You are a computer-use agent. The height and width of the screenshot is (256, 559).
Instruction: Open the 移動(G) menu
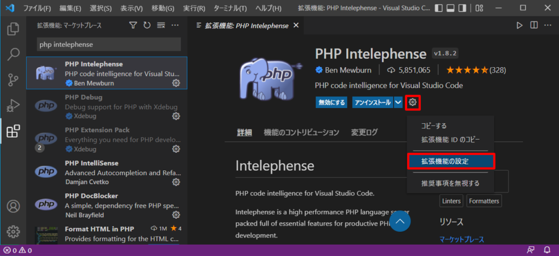click(x=163, y=8)
